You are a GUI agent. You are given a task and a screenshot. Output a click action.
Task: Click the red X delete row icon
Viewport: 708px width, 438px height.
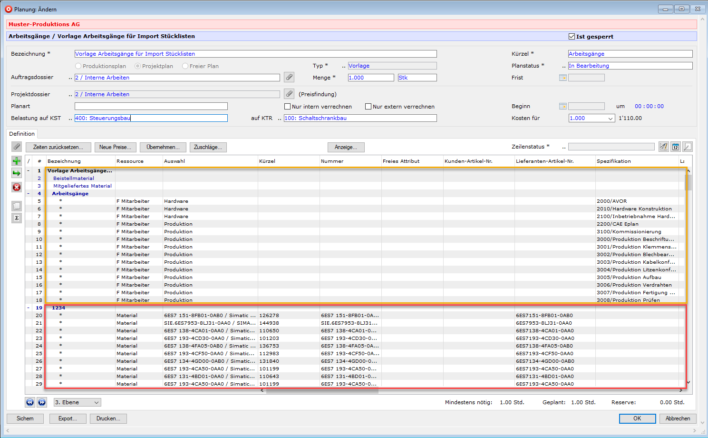tap(17, 187)
